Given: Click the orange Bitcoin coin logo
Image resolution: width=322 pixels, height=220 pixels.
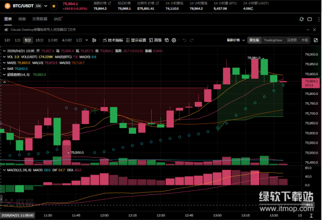Looking at the screenshot, I should click(8, 6).
